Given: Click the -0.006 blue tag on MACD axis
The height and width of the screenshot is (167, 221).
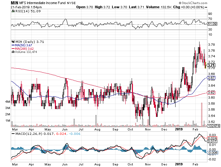Looking at the screenshot, I should click(213, 153).
